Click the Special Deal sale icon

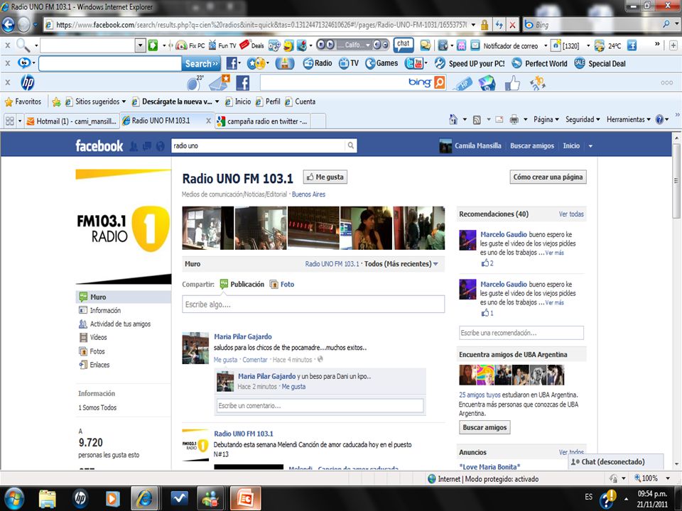coord(580,63)
